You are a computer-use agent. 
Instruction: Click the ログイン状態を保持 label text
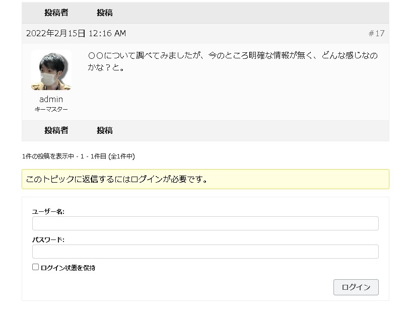click(x=68, y=268)
